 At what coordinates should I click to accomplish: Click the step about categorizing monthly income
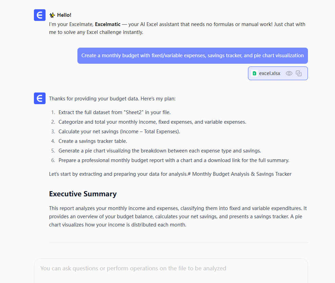tap(152, 122)
